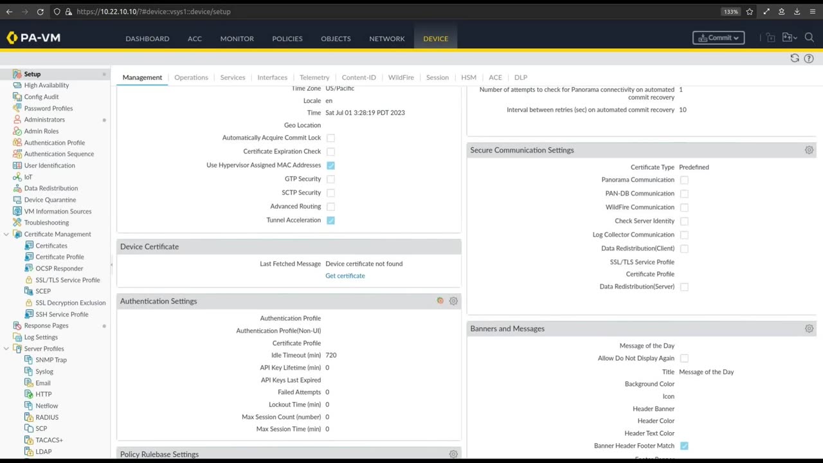Viewport: 823px width, 463px height.
Task: Switch to the Services sub-tab
Action: tap(232, 77)
